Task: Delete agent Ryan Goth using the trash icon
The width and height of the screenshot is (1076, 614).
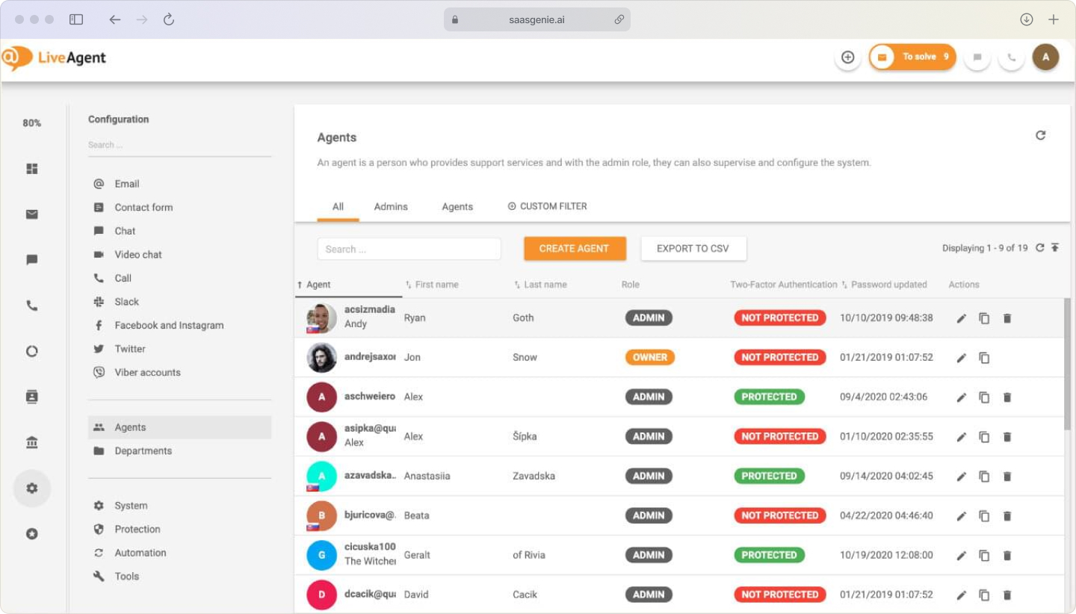Action: [1007, 317]
